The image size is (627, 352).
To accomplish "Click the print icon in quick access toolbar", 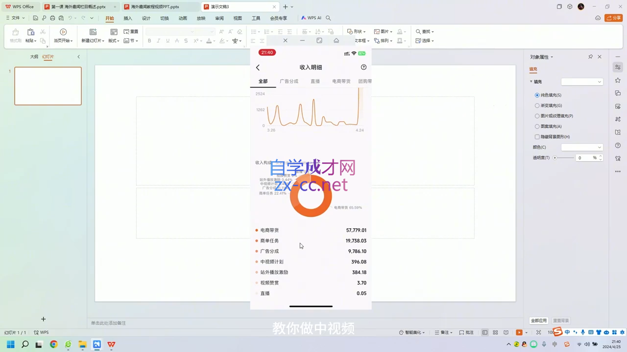I will coord(52,18).
